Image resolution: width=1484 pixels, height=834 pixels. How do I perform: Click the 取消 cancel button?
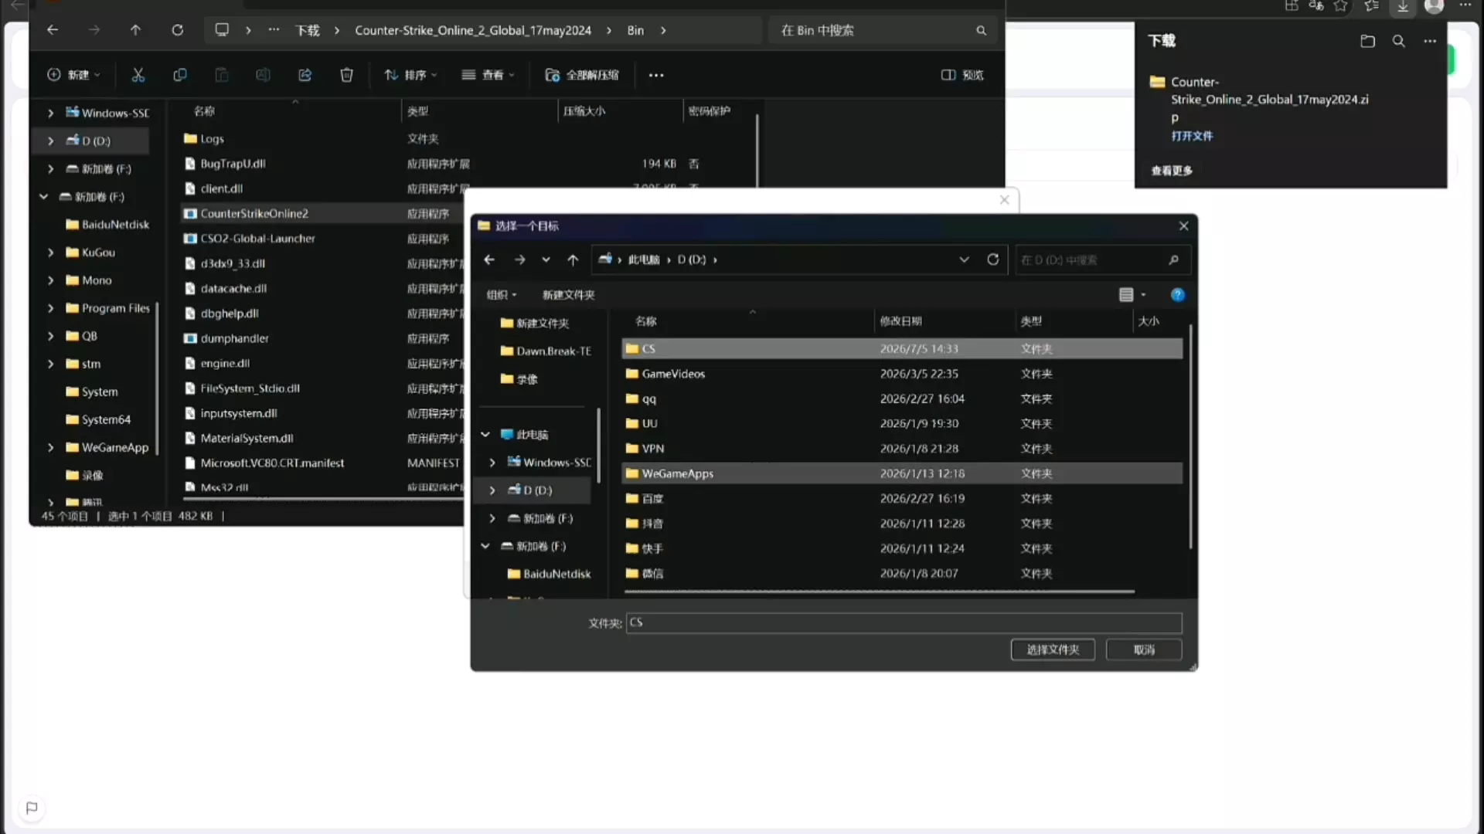pyautogui.click(x=1144, y=649)
